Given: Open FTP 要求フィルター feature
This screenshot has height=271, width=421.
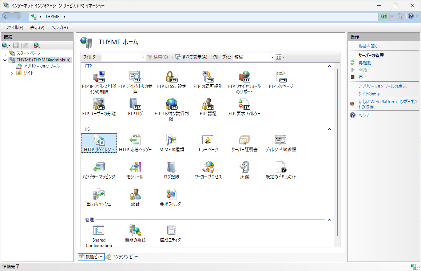Looking at the screenshot, I should (x=244, y=107).
